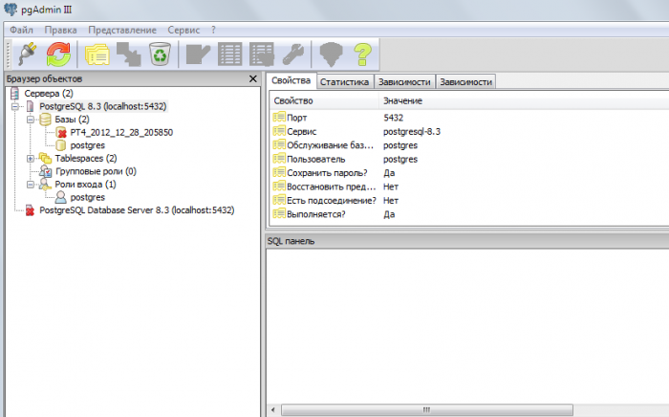This screenshot has height=417, width=669.
Task: Close the Браузер объектов panel
Action: [252, 78]
